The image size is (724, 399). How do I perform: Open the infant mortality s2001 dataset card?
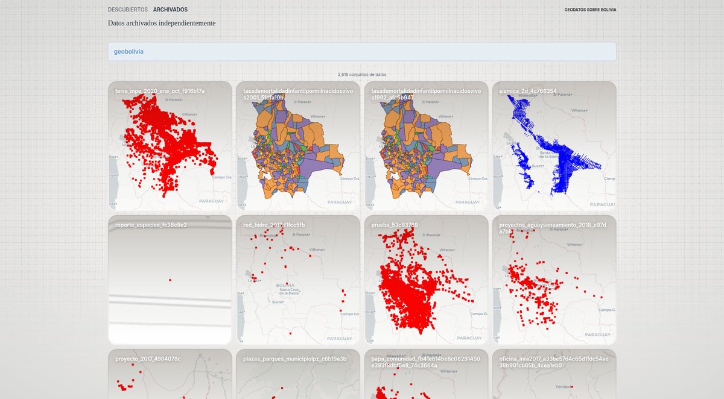coord(297,146)
